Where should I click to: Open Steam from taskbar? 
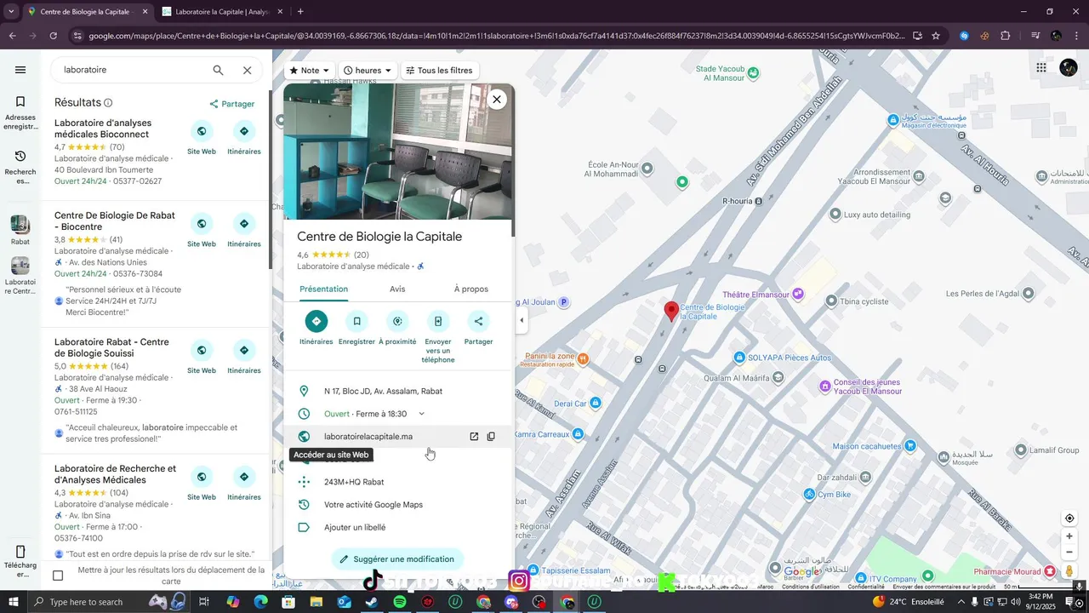click(x=372, y=602)
